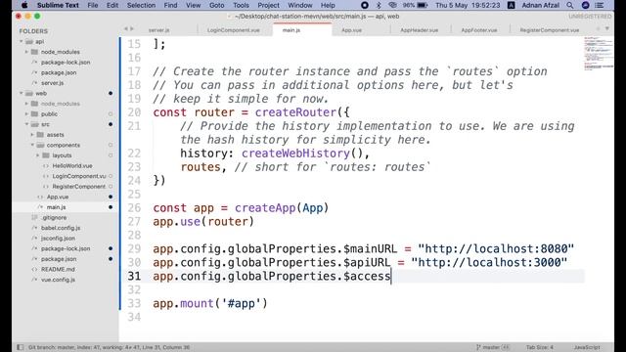Open the Project menu
Screen dimensions: 626x352
[268, 5]
